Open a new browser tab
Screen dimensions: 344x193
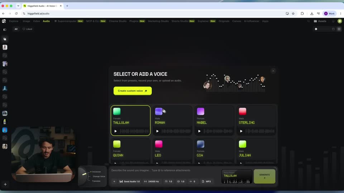[67, 6]
